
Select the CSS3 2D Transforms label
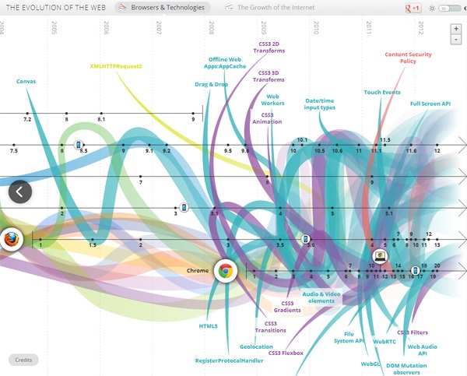(269, 47)
